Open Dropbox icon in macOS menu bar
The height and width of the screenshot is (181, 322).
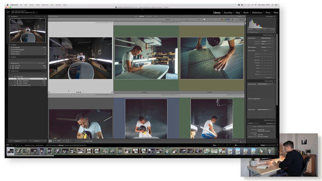pyautogui.click(x=239, y=5)
